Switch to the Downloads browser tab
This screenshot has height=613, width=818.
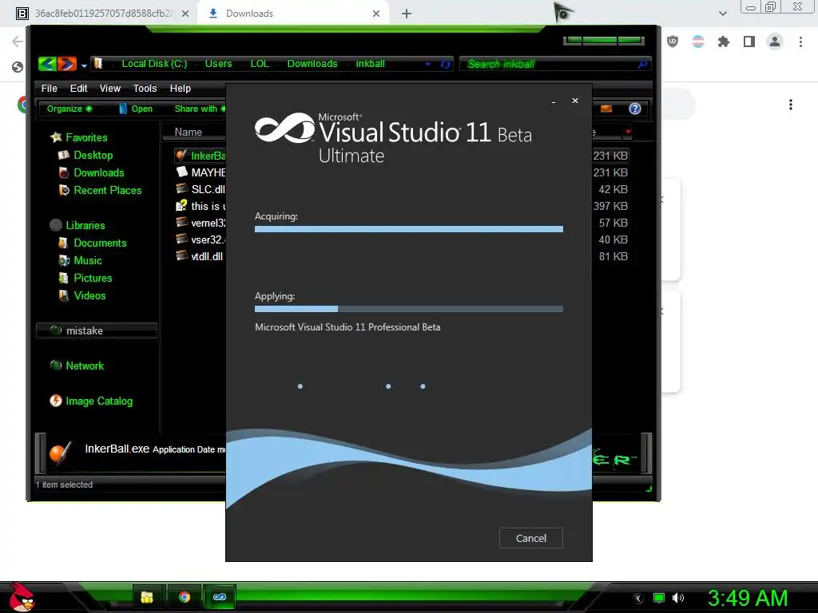point(292,14)
